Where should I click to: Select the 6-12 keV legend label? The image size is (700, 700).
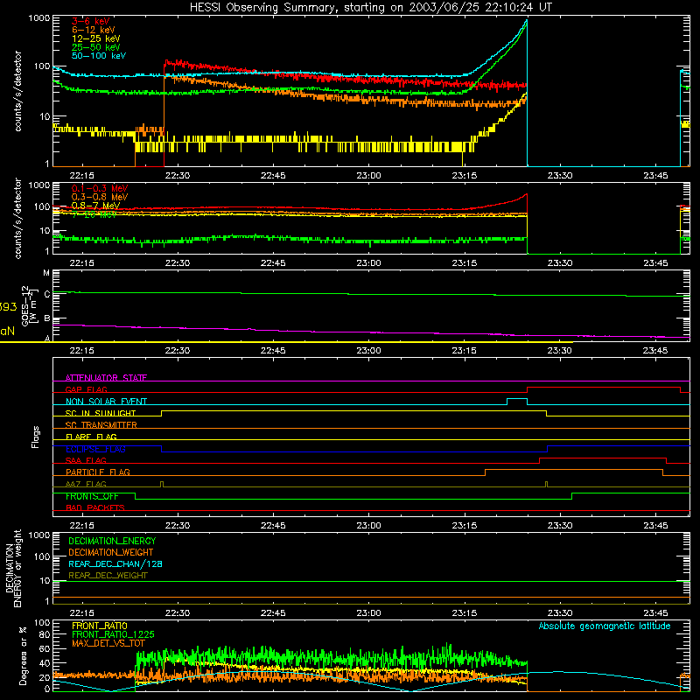point(94,30)
